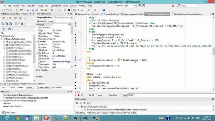Screen dimensions: 215x121
Task: Click the refactoring undo arrow icon
Action: 81,103
